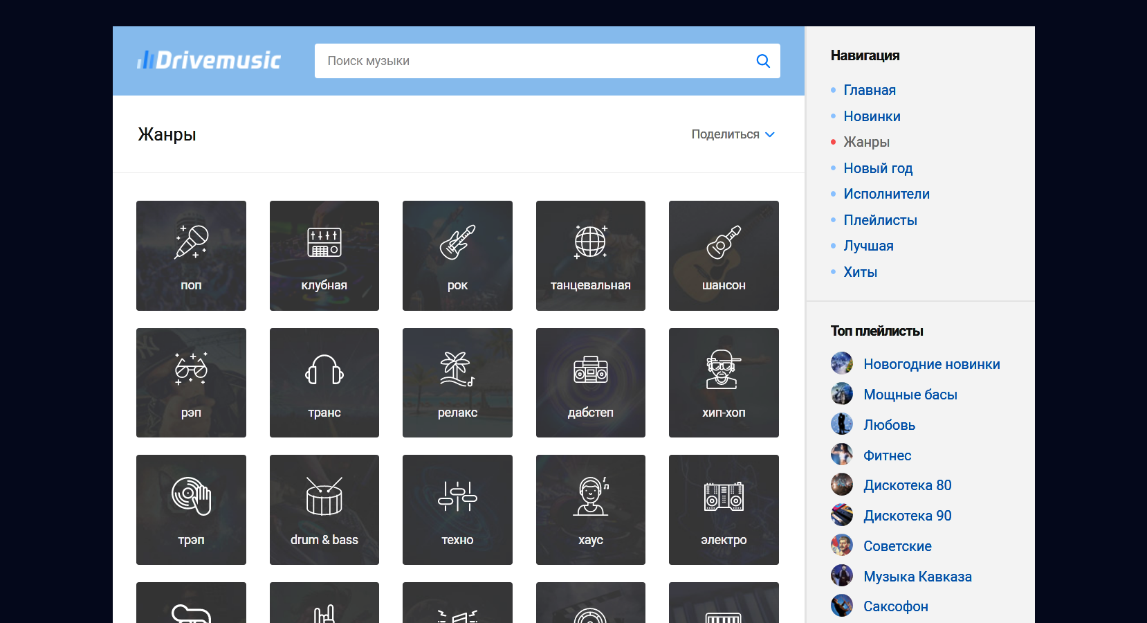Screen dimensions: 1147x623
Task: Open the рэп sunglasses genre tile
Action: pyautogui.click(x=191, y=383)
